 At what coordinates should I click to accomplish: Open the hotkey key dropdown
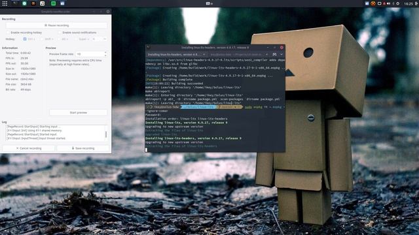point(99,39)
